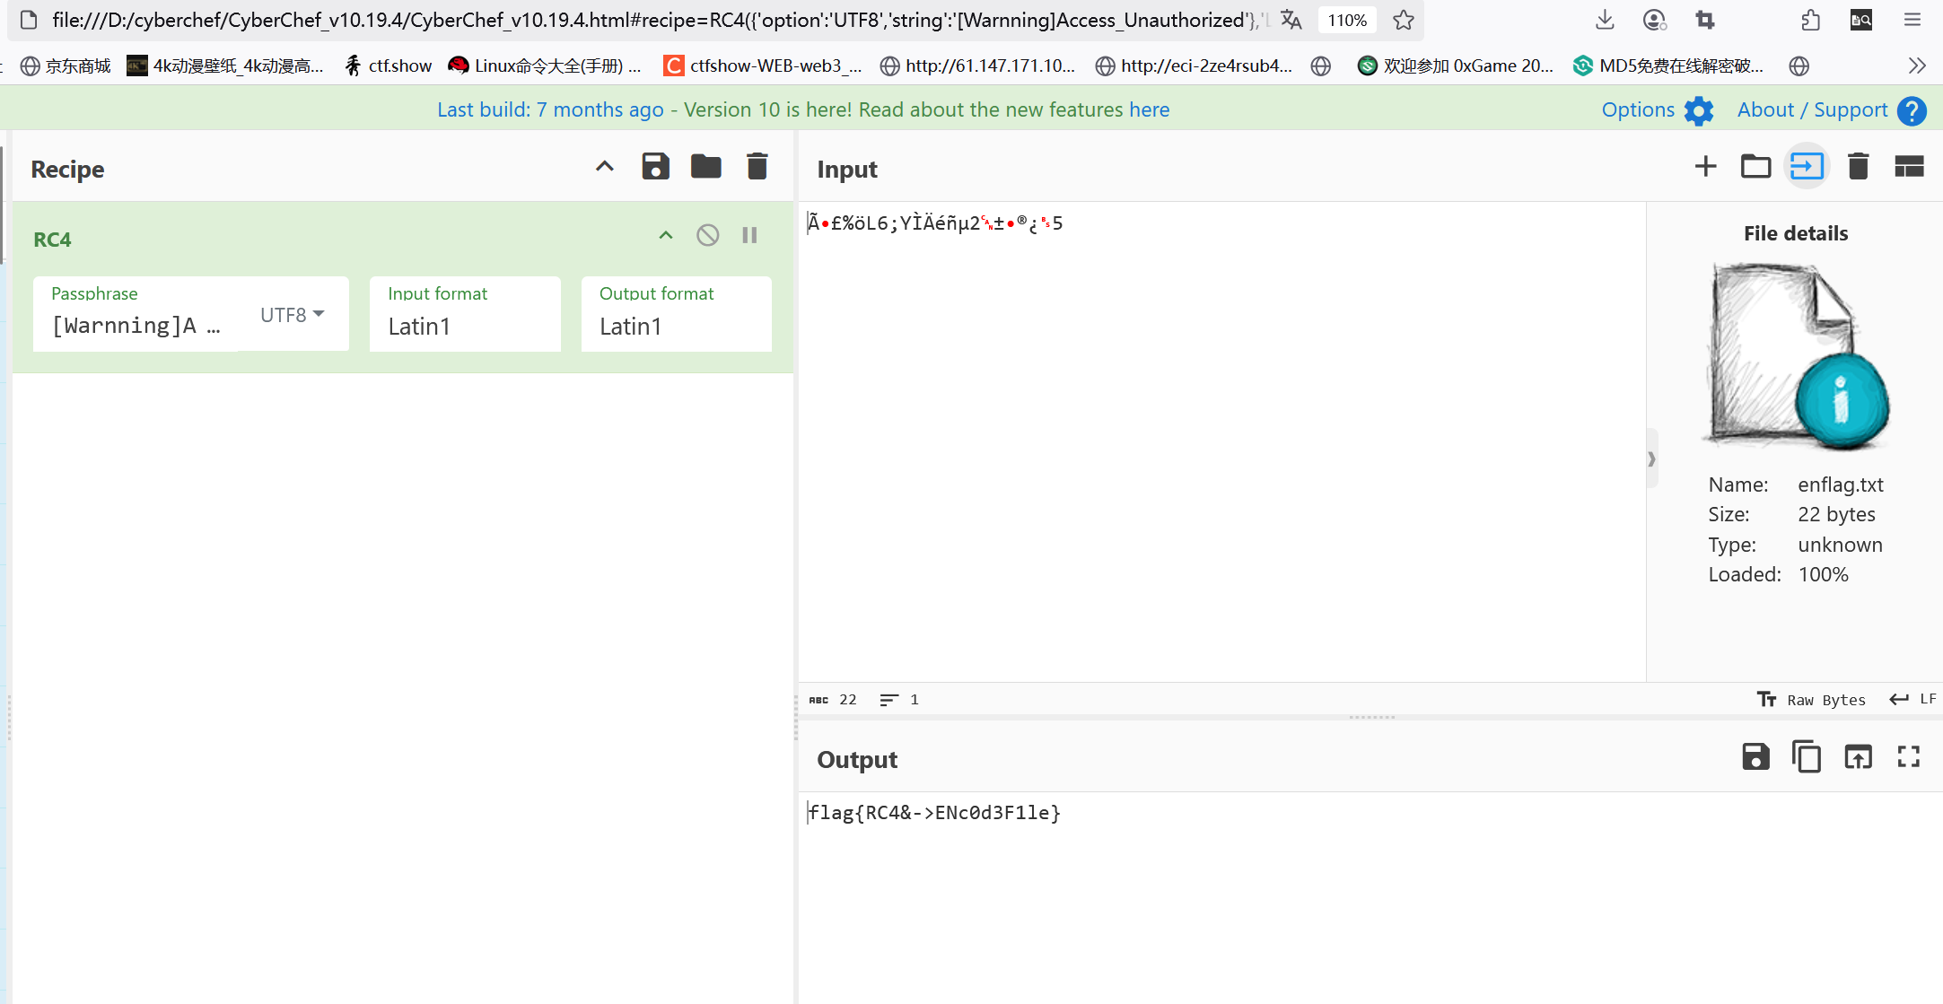Clear input and output trash icon
Image resolution: width=1943 pixels, height=1004 pixels.
click(1858, 167)
